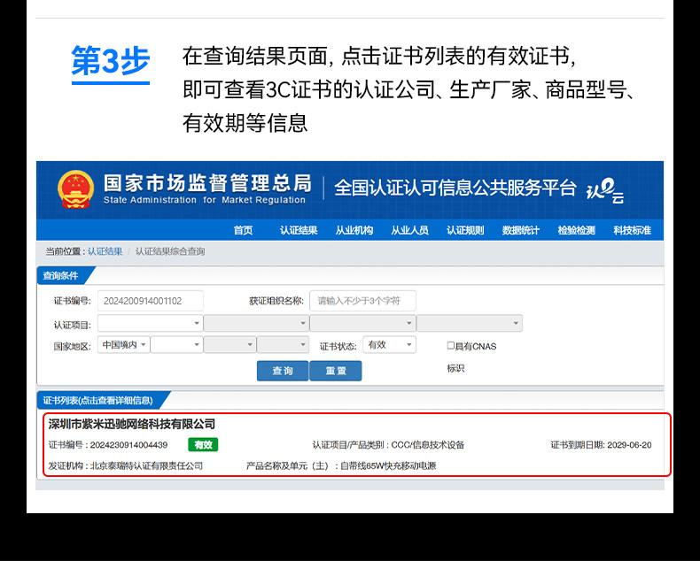Expand the fourth 国家地区 dropdown
Screen dimensions: 700x561
pyautogui.click(x=283, y=345)
